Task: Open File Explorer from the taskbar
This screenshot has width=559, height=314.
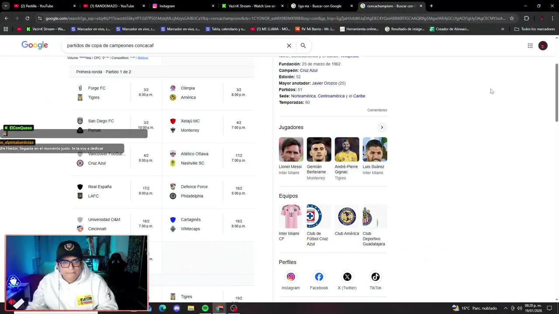Action: (x=191, y=308)
